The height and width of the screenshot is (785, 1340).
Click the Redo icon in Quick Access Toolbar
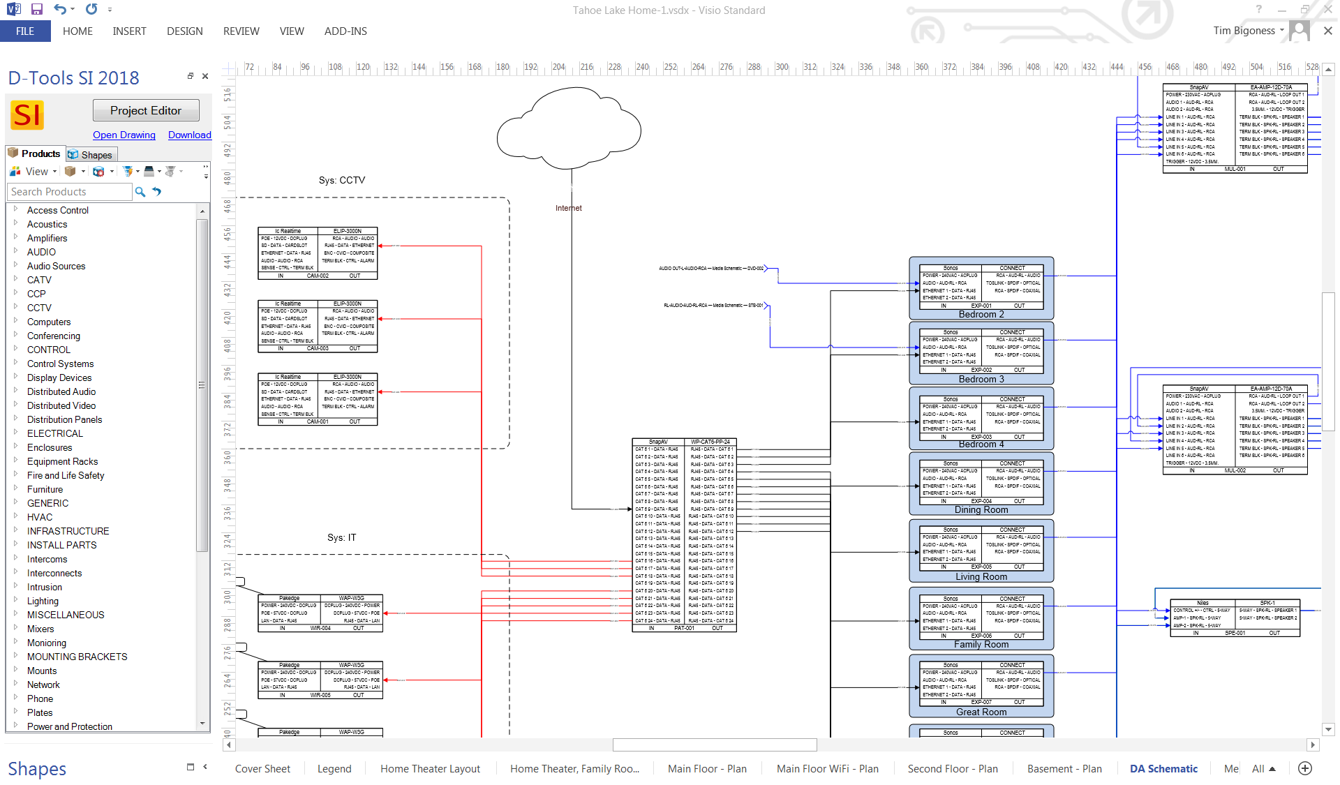(x=90, y=9)
